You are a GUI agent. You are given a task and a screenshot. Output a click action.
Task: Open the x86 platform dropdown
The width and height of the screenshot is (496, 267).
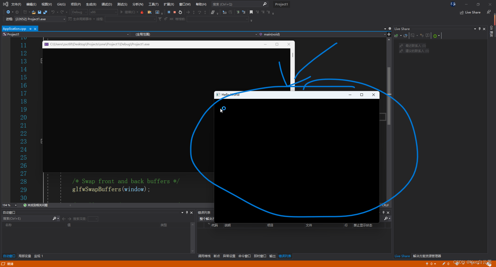point(103,12)
